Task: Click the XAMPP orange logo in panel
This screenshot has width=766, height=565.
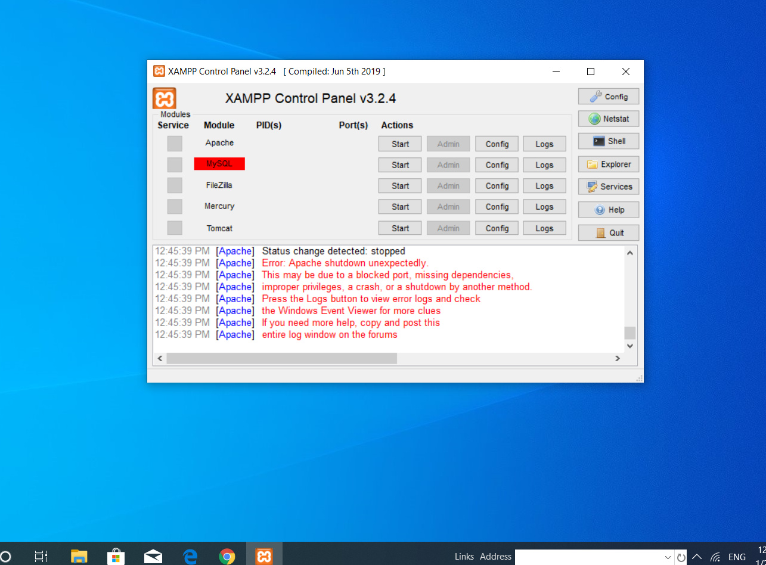Action: (x=165, y=98)
